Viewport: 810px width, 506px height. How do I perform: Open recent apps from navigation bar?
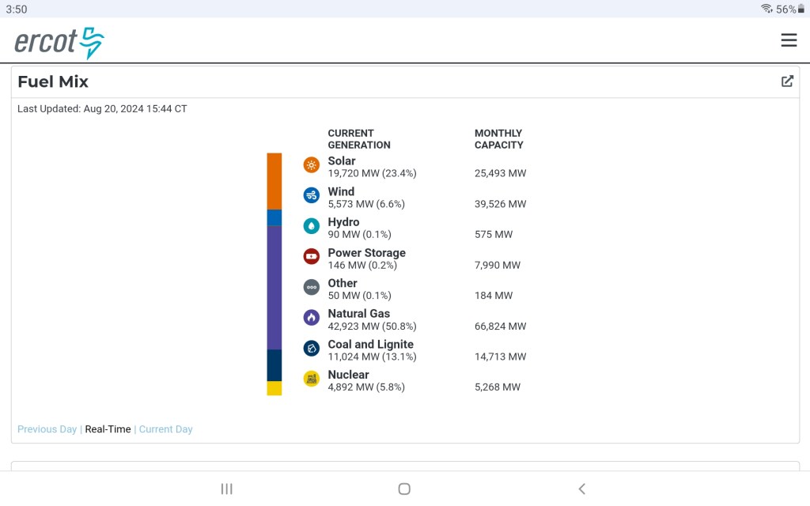coord(227,489)
